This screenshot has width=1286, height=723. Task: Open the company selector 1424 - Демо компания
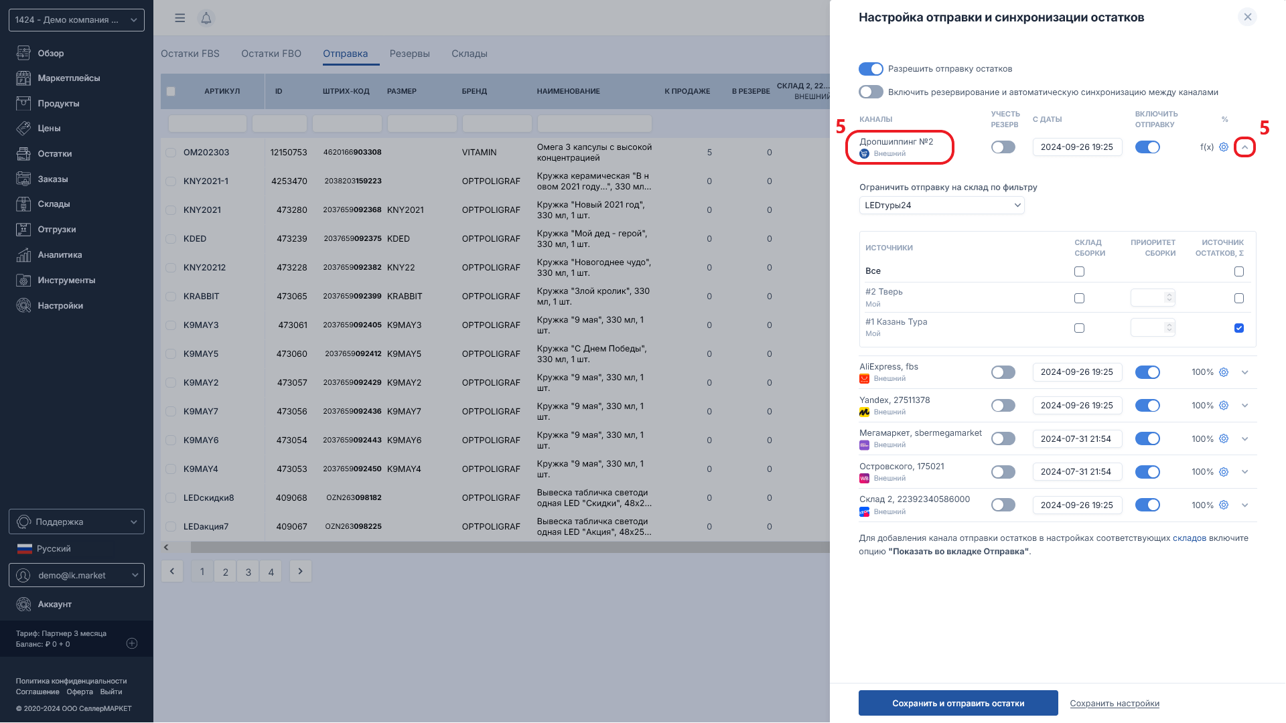point(76,20)
